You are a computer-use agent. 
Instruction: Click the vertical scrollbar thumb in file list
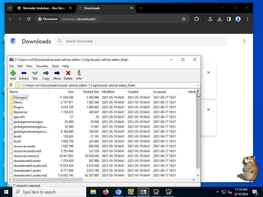pyautogui.click(x=198, y=131)
